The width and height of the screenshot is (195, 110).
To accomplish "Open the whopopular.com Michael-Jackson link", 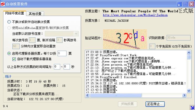I will 135,15.
